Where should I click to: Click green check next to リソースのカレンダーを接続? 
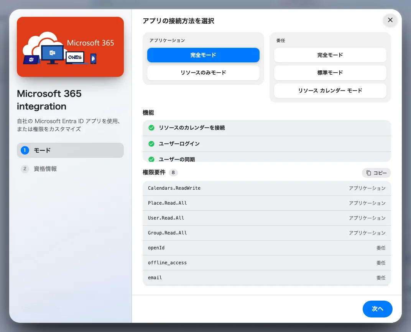coord(151,128)
